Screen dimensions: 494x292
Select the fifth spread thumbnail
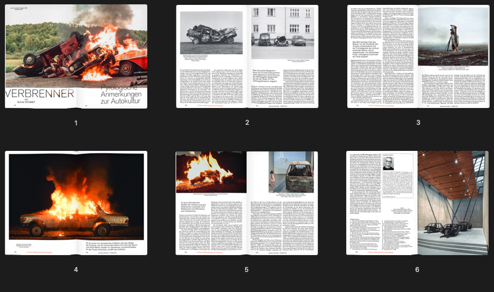pos(247,203)
